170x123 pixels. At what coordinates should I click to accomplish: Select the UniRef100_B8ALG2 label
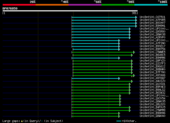[152, 90]
